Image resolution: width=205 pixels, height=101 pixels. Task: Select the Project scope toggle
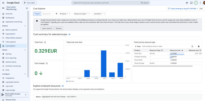click(x=37, y=14)
